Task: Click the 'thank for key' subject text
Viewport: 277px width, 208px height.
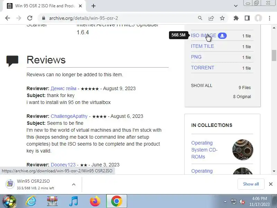Action: click(x=61, y=95)
